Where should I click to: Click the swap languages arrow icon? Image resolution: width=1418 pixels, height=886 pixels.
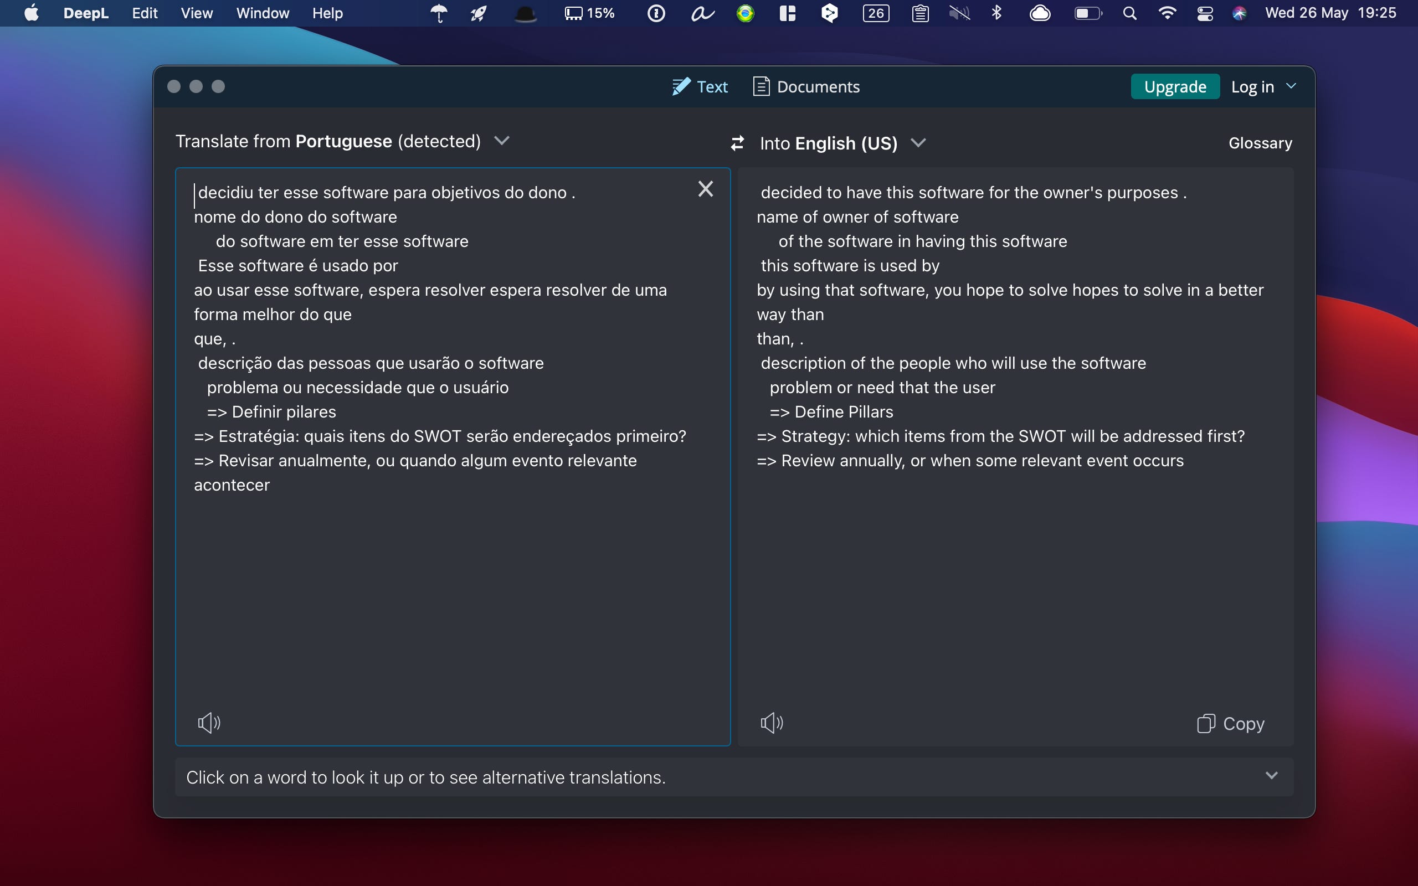tap(735, 143)
